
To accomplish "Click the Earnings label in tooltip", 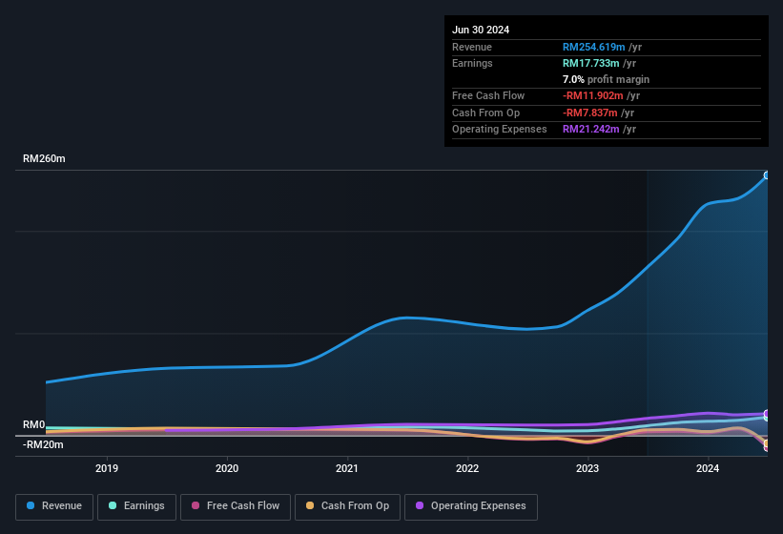I will click(472, 63).
